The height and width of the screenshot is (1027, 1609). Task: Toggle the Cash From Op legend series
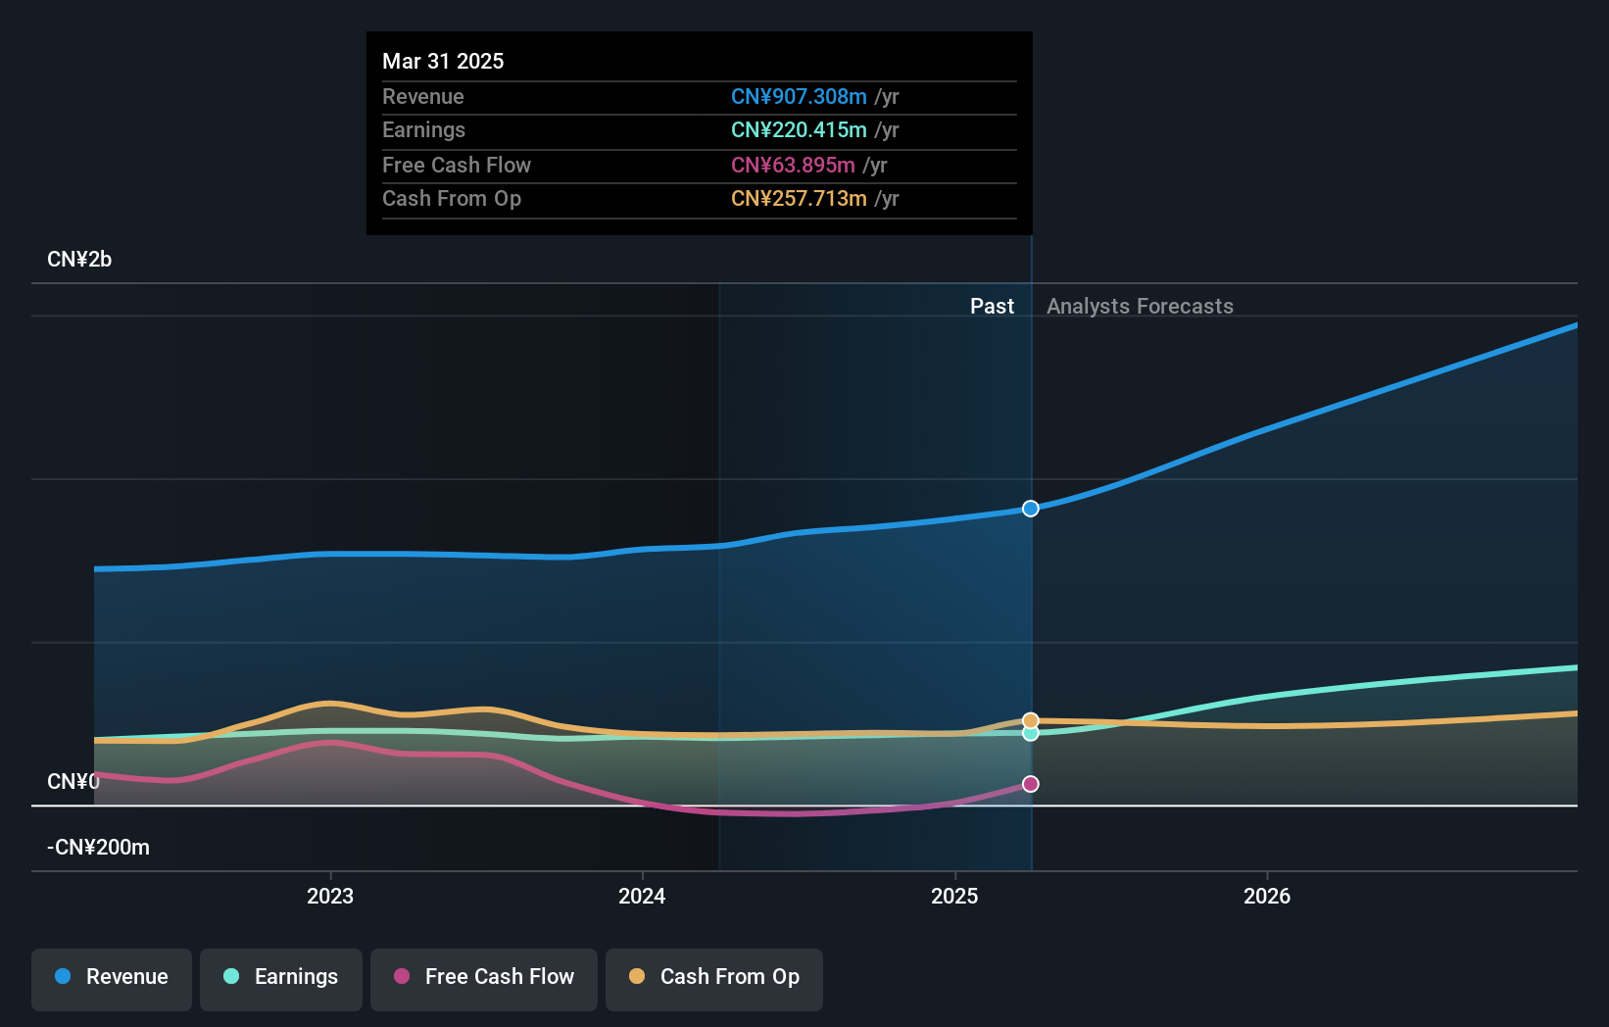click(714, 979)
